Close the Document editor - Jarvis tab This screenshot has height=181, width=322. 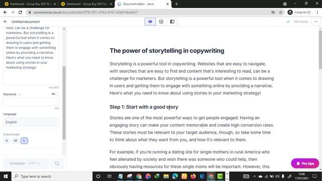click(168, 4)
